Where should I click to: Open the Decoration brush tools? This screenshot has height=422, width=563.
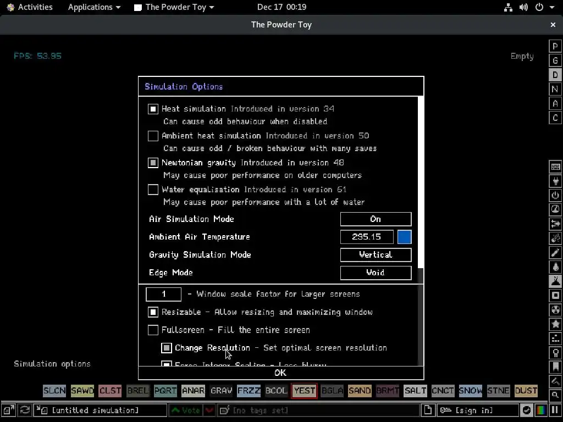tap(555, 381)
